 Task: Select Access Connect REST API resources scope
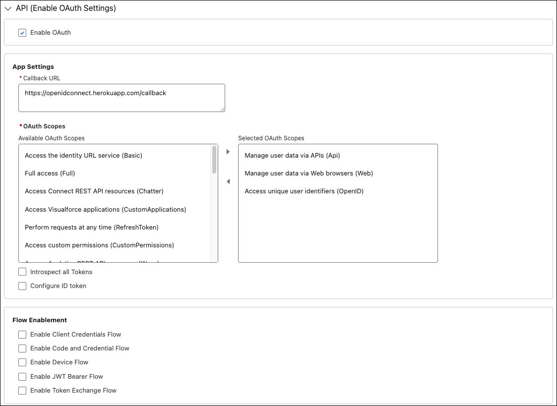click(x=94, y=191)
